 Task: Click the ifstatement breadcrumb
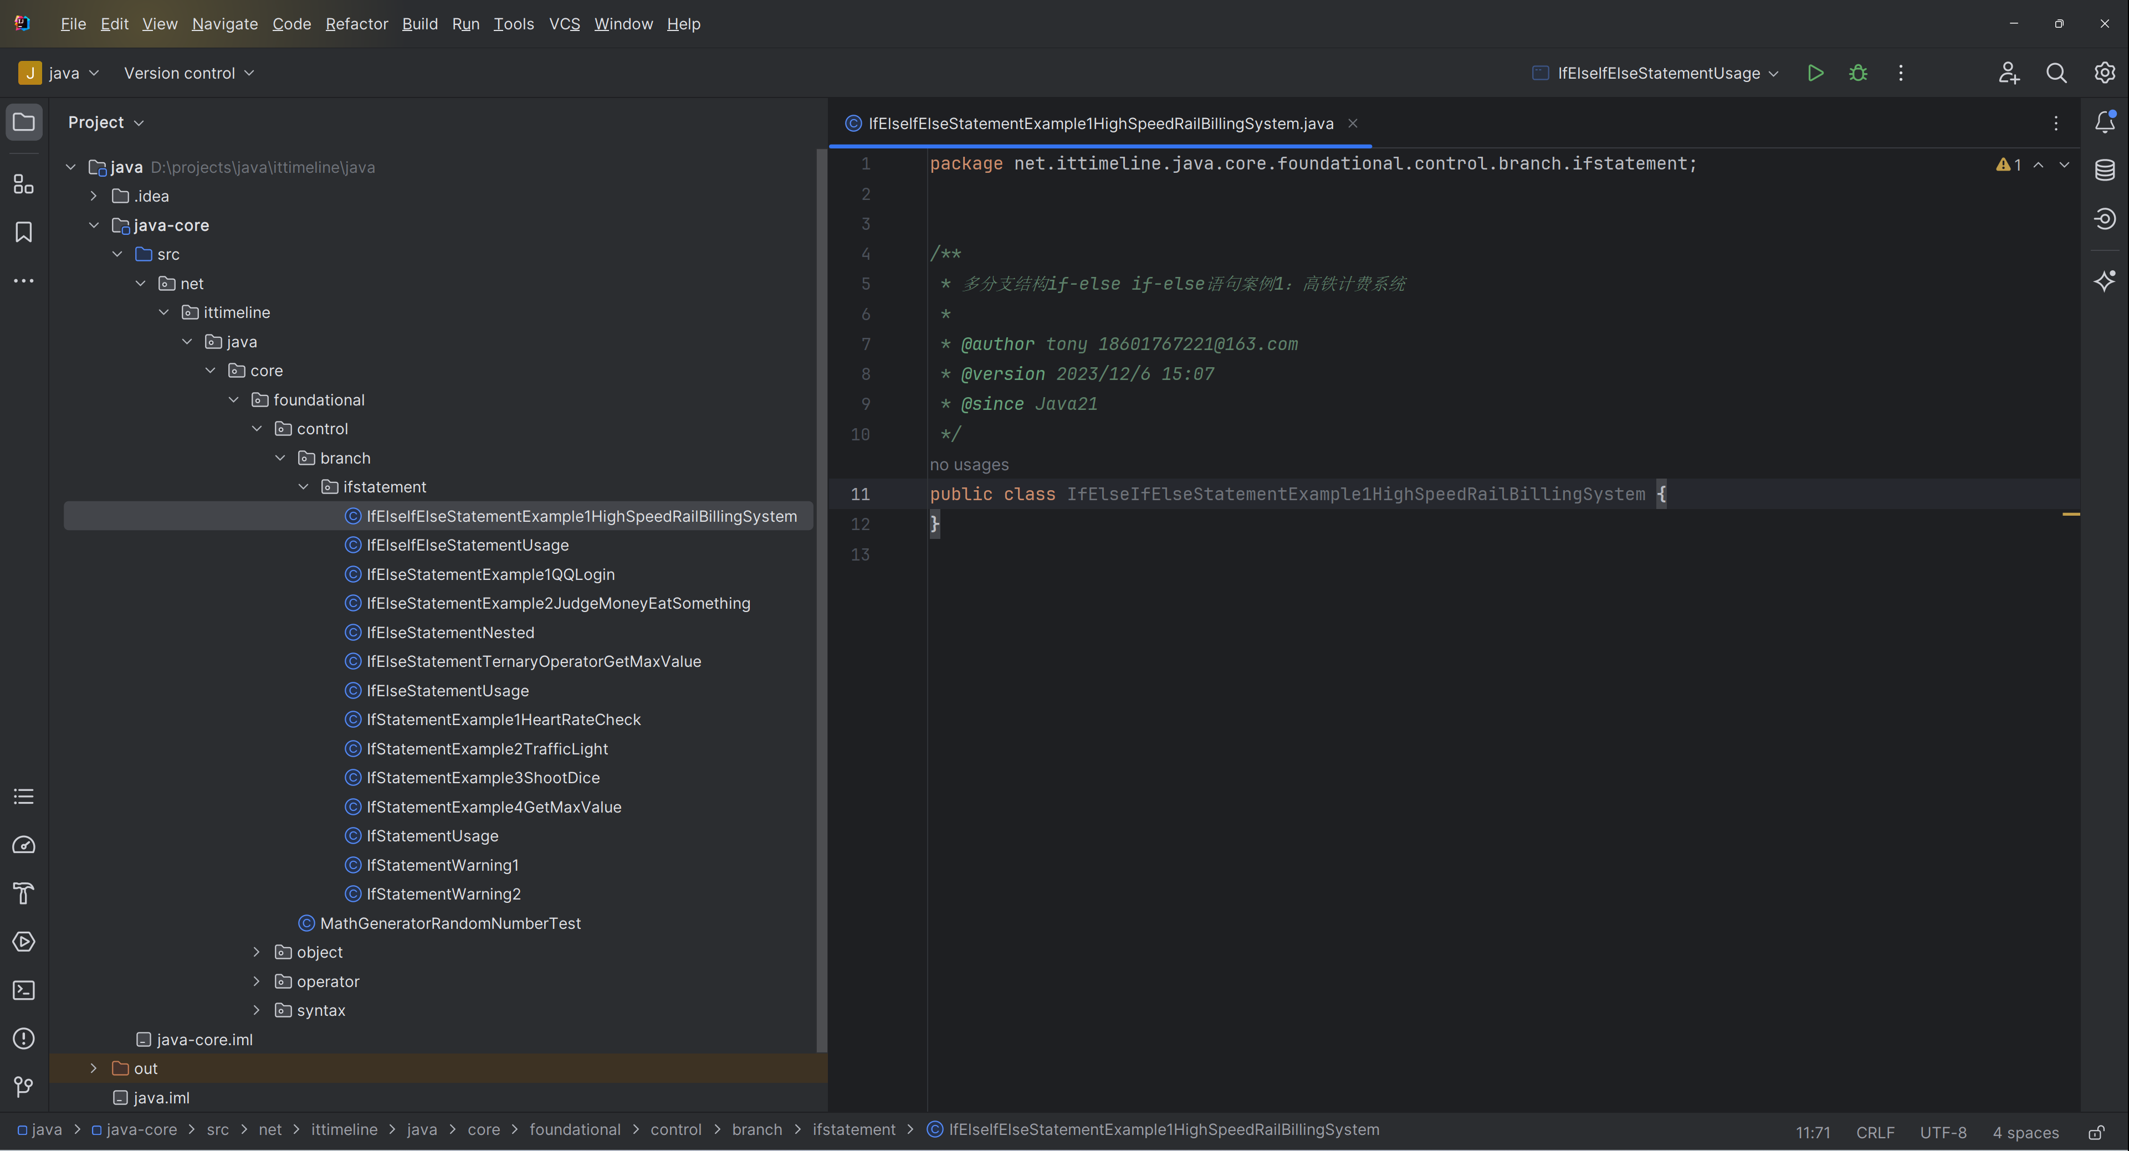point(853,1129)
